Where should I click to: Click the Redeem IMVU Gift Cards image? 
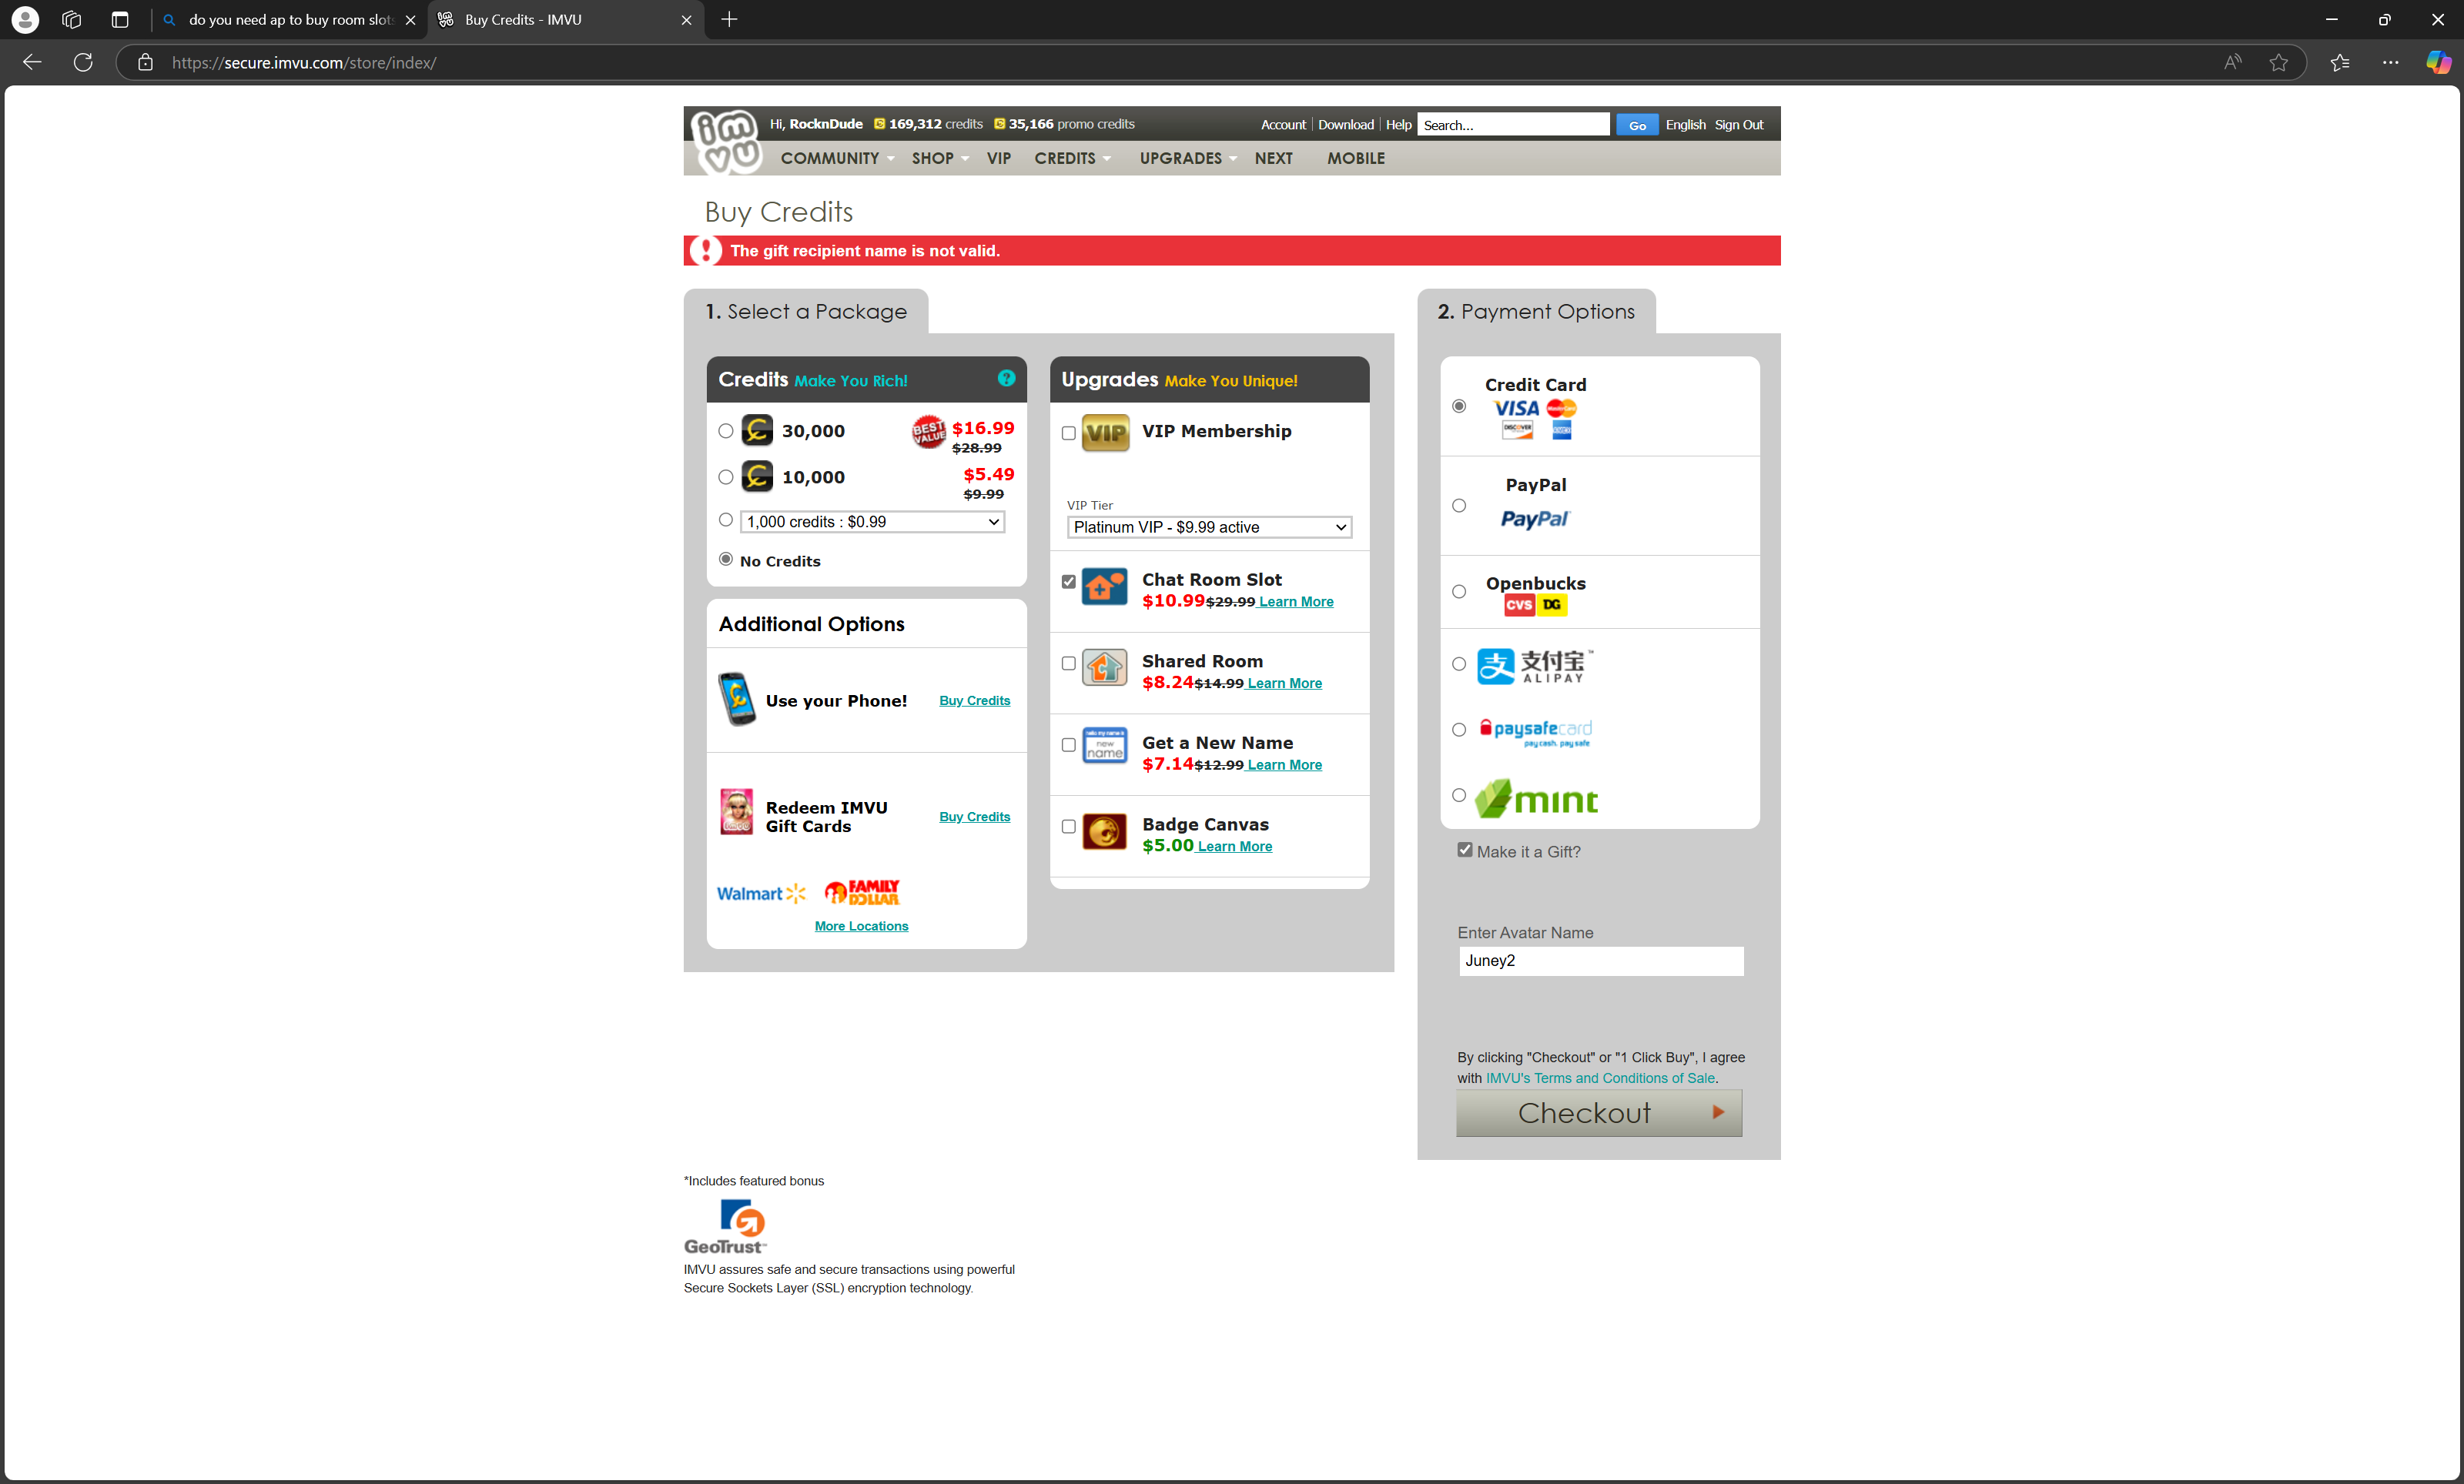click(737, 813)
